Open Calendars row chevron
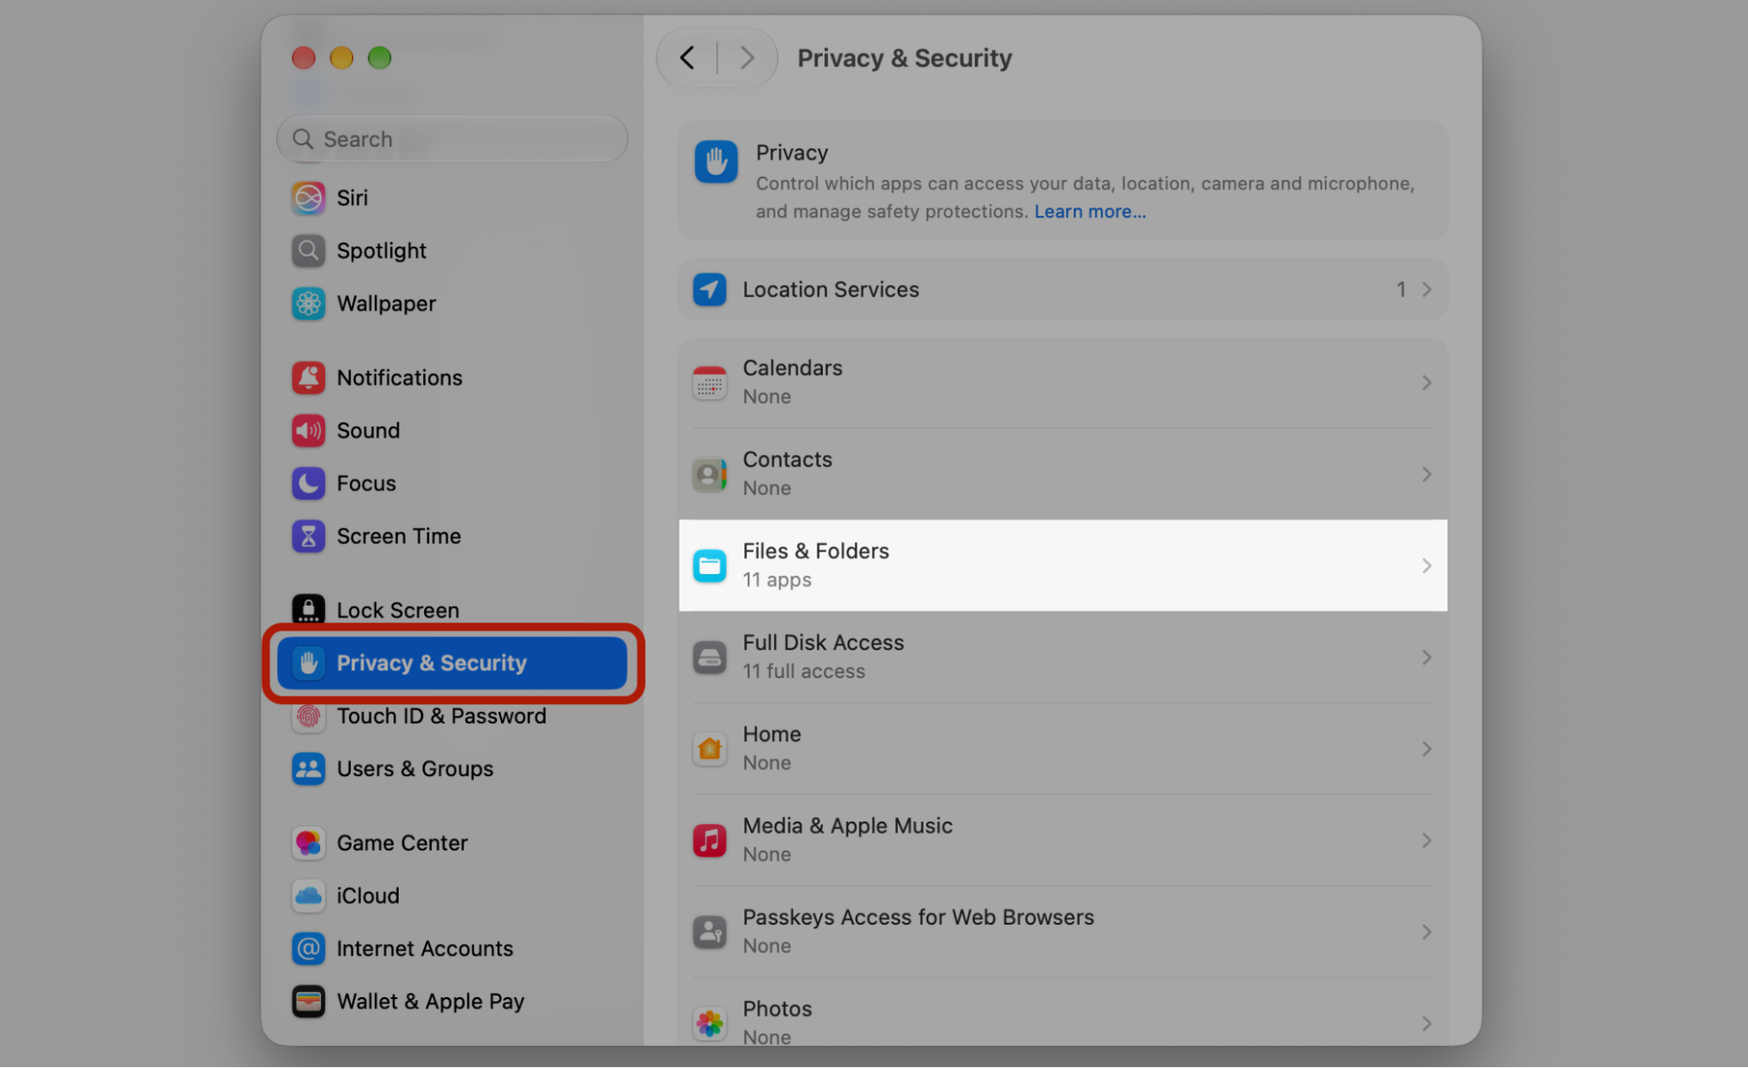Viewport: 1748px width, 1068px height. [x=1426, y=383]
